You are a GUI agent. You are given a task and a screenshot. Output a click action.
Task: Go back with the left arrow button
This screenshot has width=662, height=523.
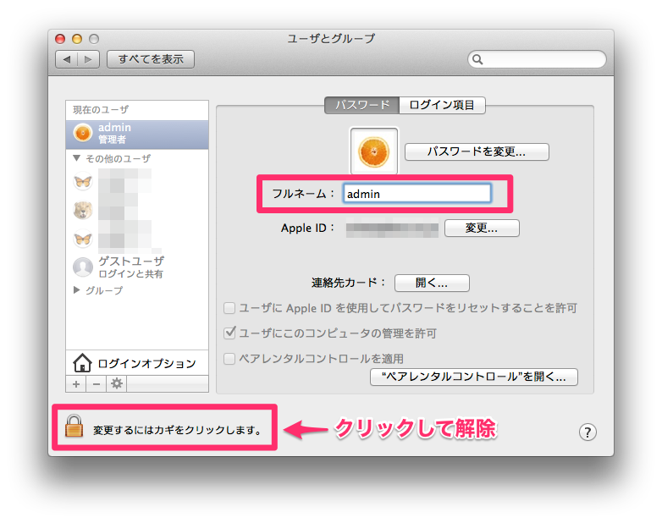(x=67, y=59)
